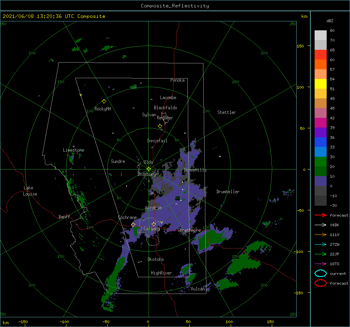
Task: Click the 18TS legend label
Action: click(334, 264)
